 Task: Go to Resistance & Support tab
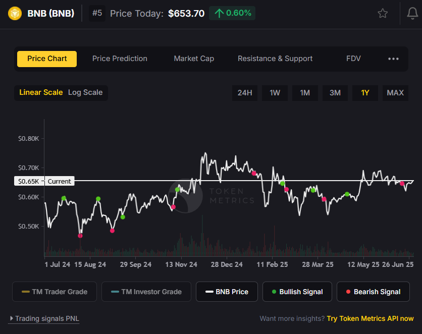[275, 59]
